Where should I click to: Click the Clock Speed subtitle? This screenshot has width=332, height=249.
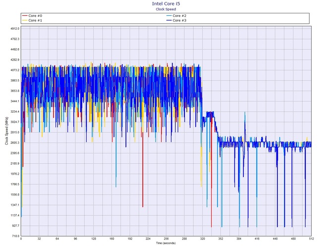(166, 9)
